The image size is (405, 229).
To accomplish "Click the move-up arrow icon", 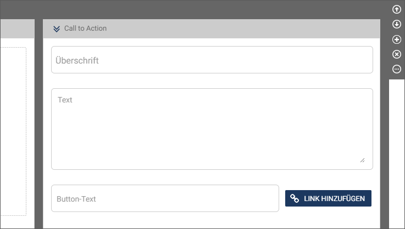I will click(396, 9).
